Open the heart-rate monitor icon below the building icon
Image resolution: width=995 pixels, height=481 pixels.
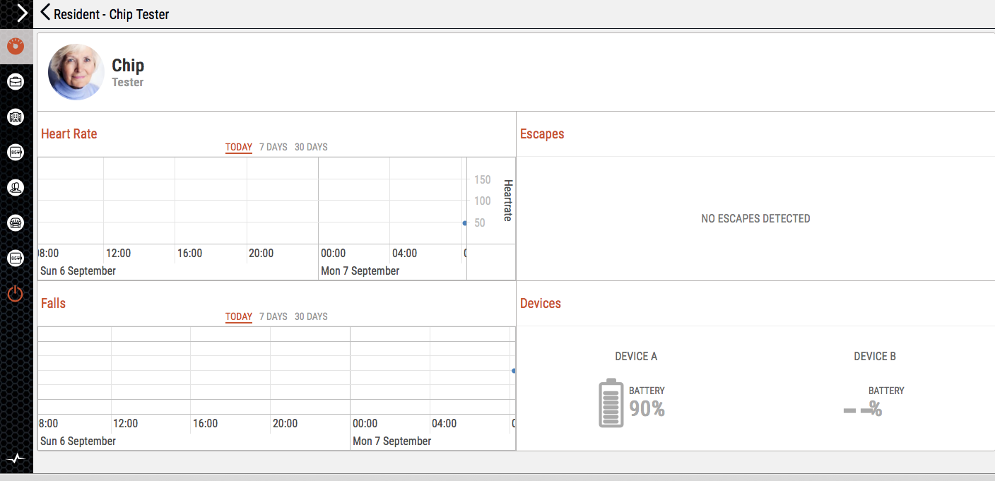(16, 152)
